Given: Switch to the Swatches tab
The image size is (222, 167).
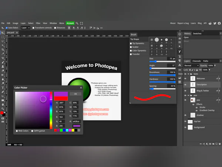Looking at the screenshot, I should click(197, 33).
